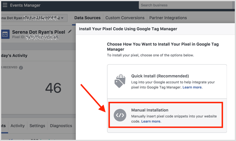Screen dimensions: 236x141
Task: Open Learn more link under Manual Installation
Action: click(x=151, y=121)
